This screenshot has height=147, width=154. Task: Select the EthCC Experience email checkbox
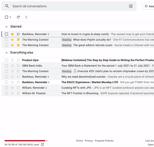click(6, 82)
